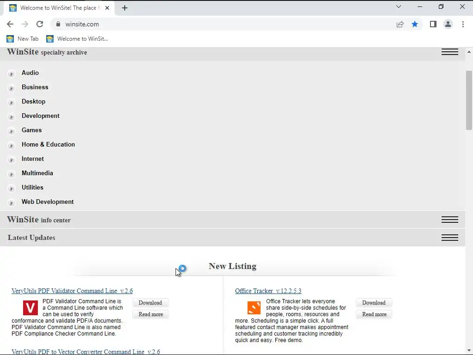Open the Chrome profile avatar menu
This screenshot has width=473, height=355.
coord(448,24)
